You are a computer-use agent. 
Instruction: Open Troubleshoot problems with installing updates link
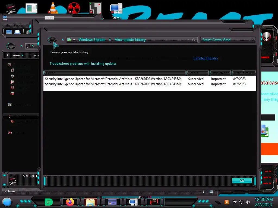pos(83,63)
